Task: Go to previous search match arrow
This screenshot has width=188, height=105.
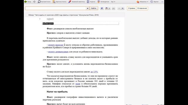Action: pos(119,8)
